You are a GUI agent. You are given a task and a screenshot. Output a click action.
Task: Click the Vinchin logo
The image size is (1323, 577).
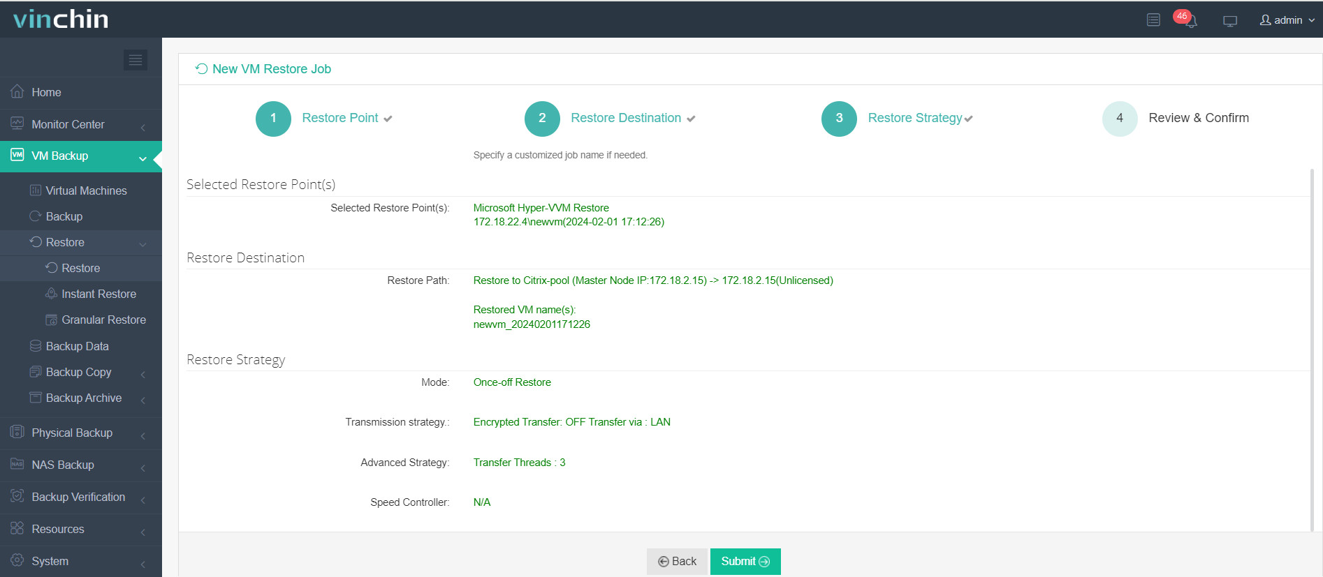[x=61, y=19]
